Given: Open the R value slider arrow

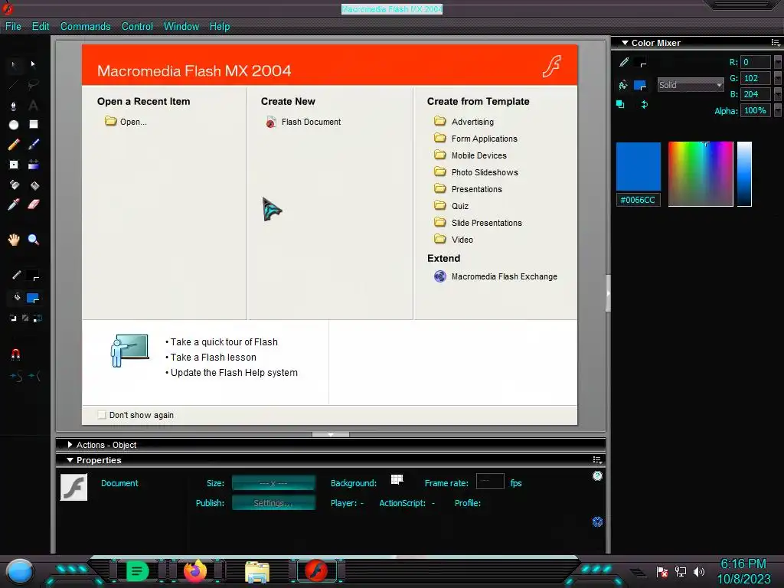Looking at the screenshot, I should [778, 62].
